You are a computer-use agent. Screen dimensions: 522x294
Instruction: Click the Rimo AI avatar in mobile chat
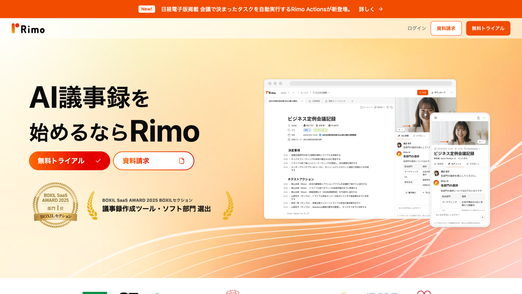pyautogui.click(x=436, y=183)
